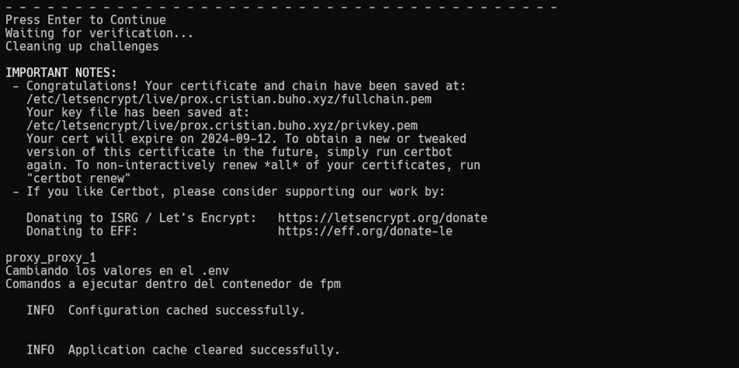The width and height of the screenshot is (739, 368).
Task: Click the "Donating to ISRG / Let's Encrypt:" label
Action: point(141,218)
